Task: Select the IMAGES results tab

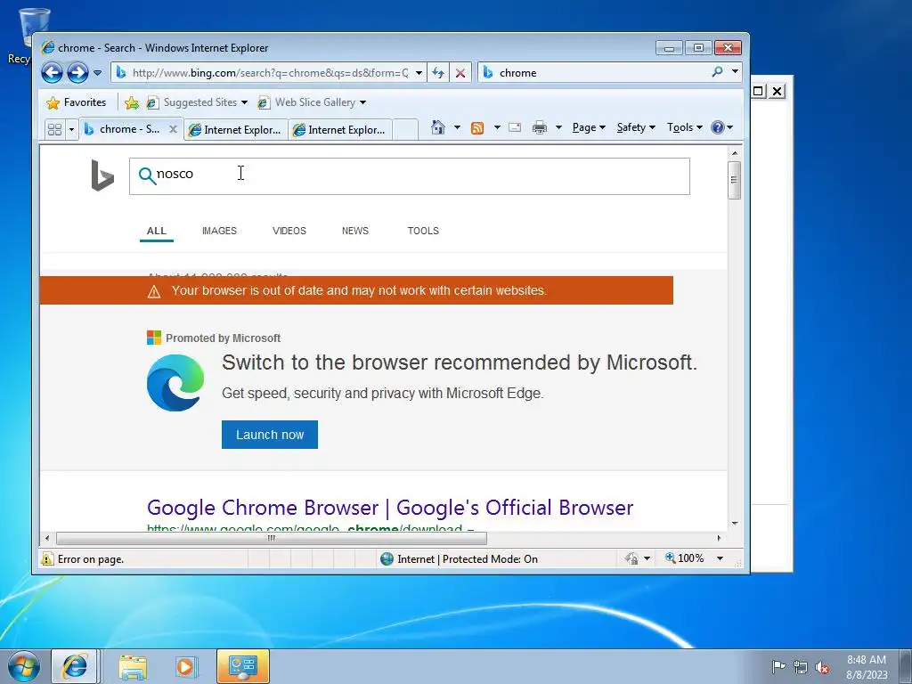Action: pos(219,231)
